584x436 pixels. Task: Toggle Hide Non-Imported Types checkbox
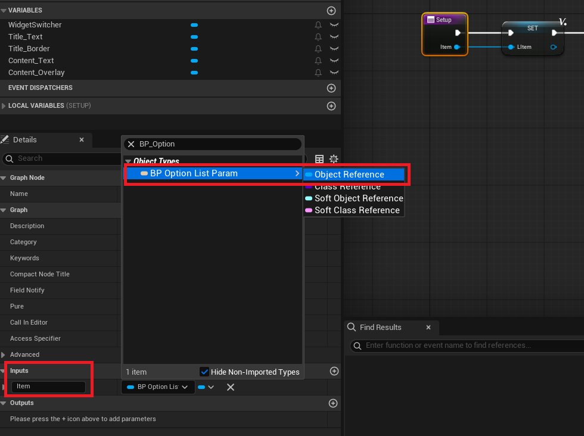point(204,372)
